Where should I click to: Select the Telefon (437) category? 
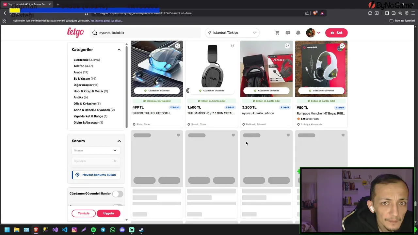click(x=83, y=66)
